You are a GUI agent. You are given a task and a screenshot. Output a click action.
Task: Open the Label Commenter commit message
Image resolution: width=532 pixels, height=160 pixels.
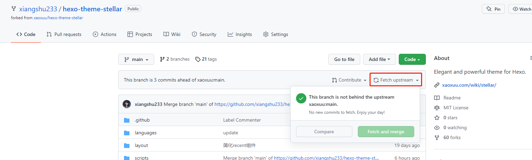[242, 120]
